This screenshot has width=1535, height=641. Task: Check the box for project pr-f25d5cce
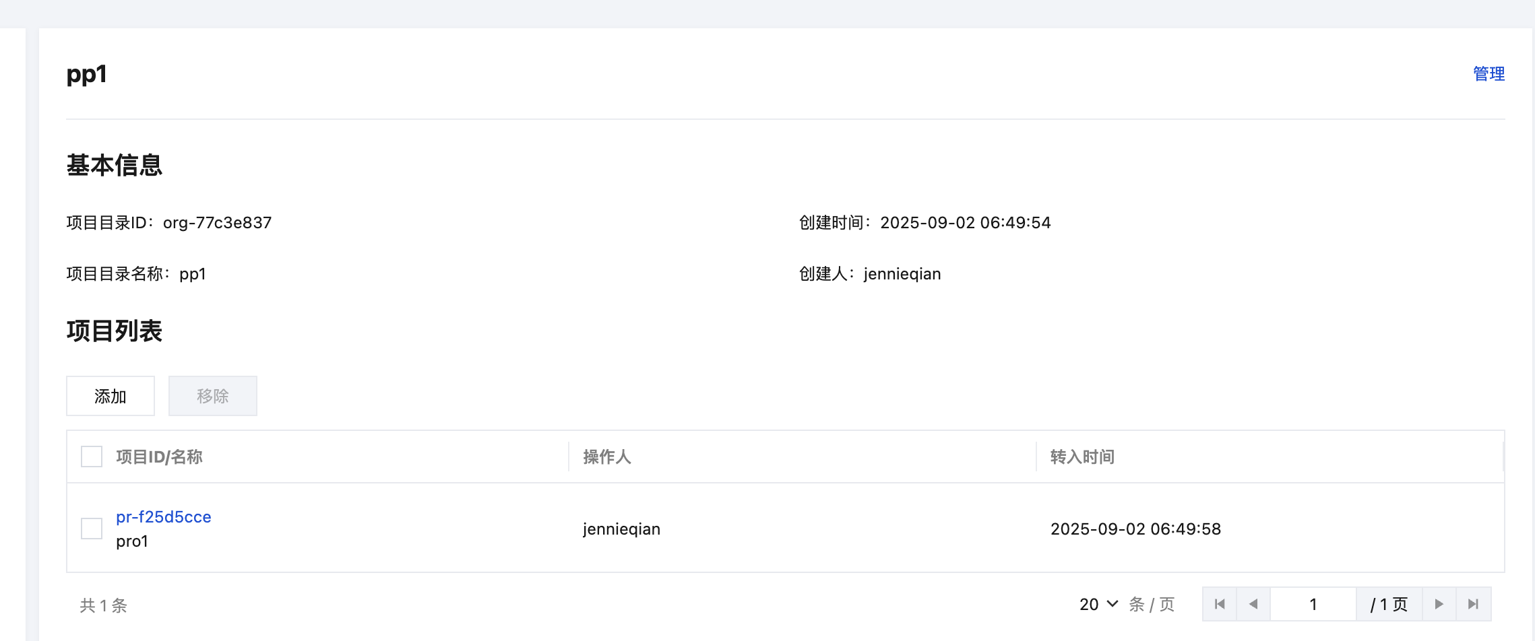pos(92,529)
